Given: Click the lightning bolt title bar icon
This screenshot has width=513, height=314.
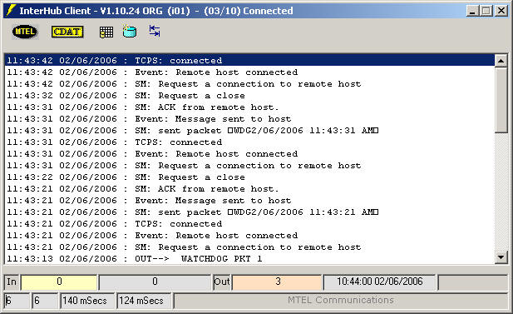Looking at the screenshot, I should coord(11,11).
